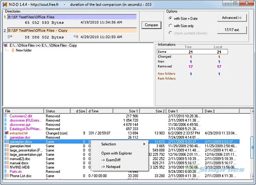Click the icon beside gameplan.doc
Image resolution: width=256 pixels, height=185 pixels.
pos(6,137)
